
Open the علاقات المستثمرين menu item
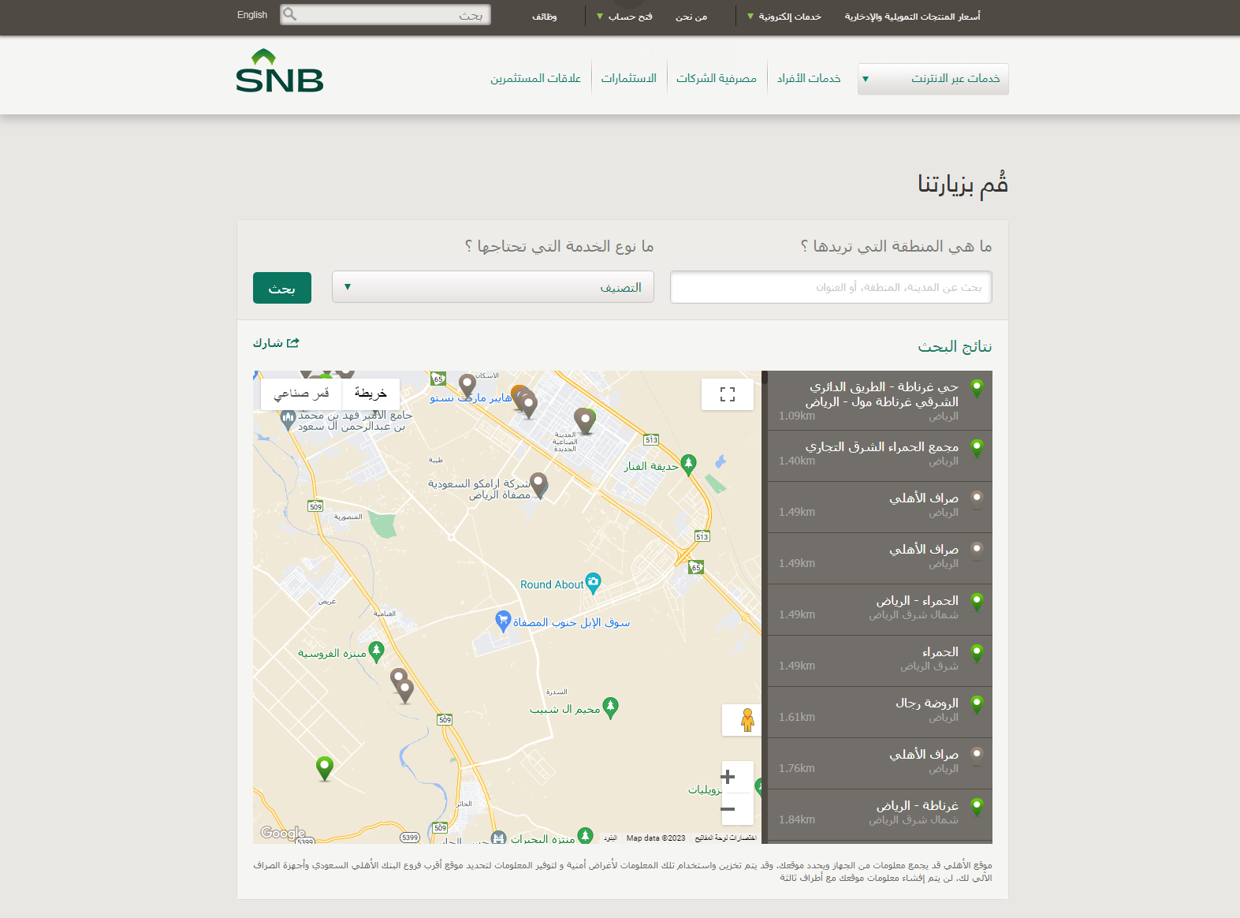click(535, 79)
